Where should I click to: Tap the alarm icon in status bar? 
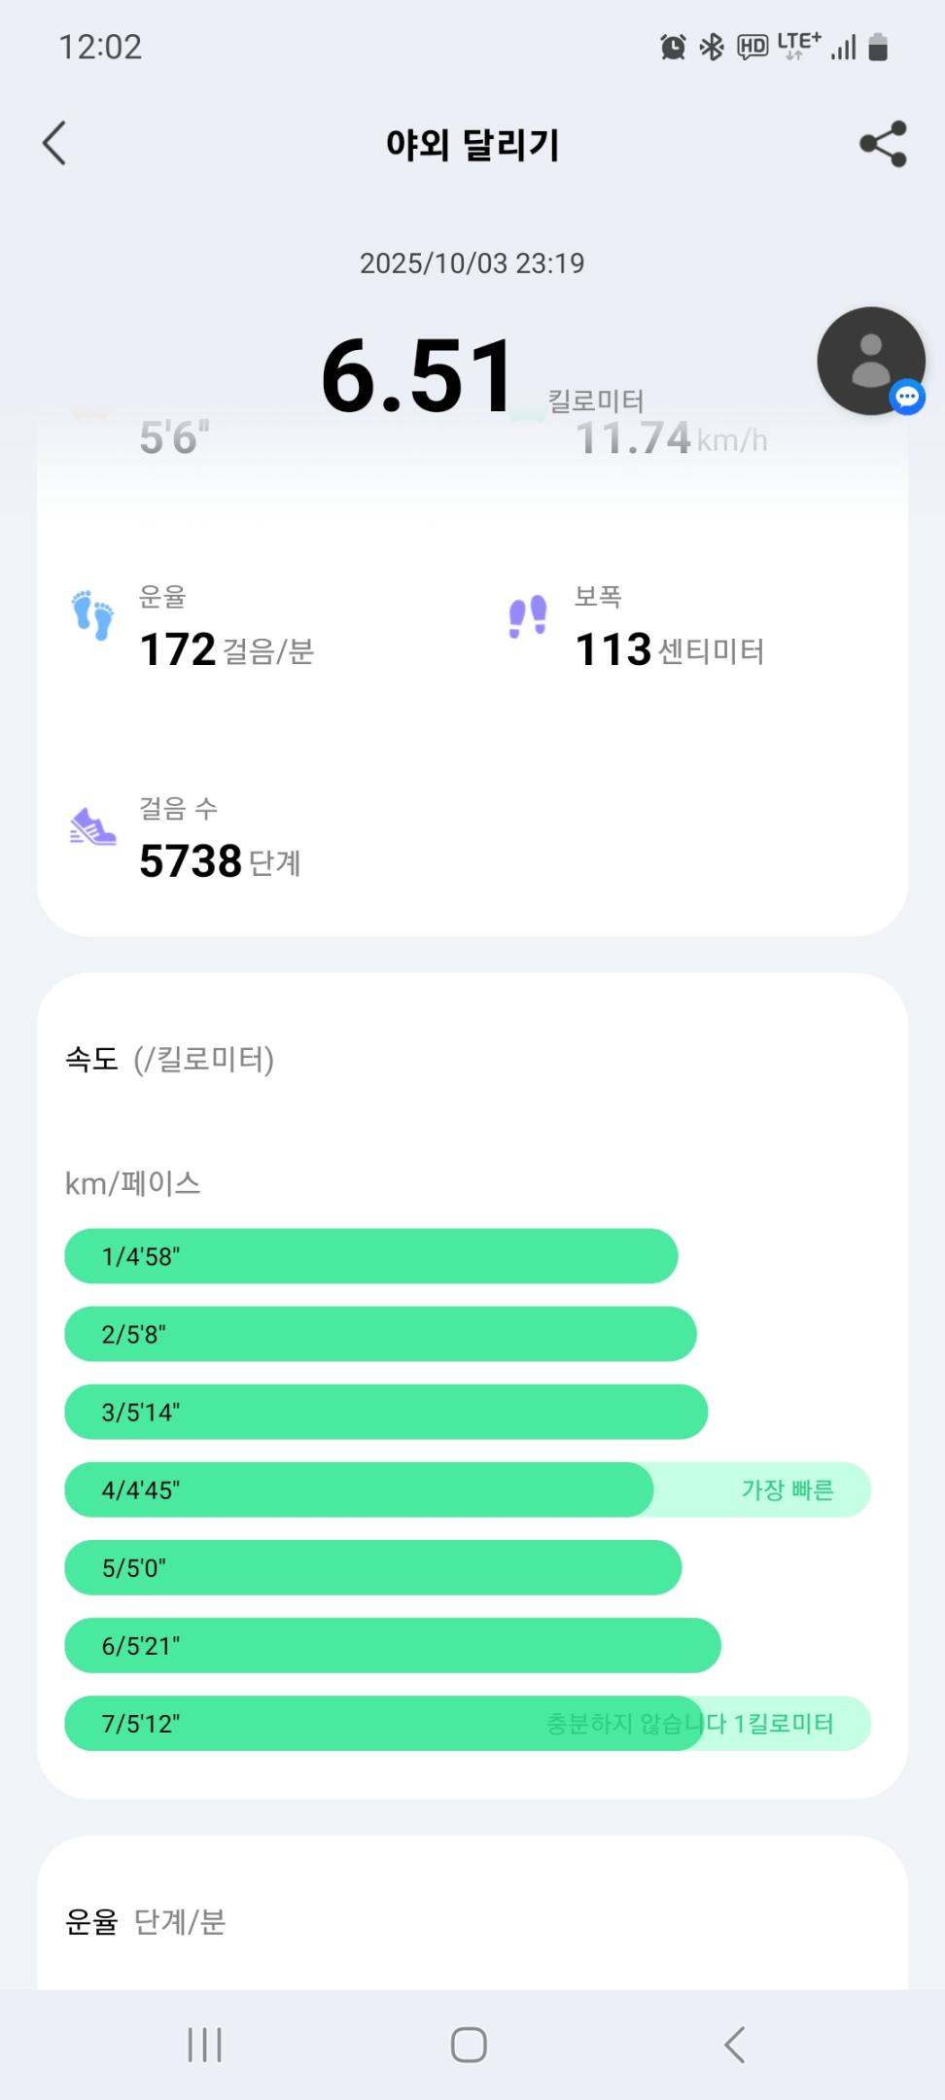[672, 47]
